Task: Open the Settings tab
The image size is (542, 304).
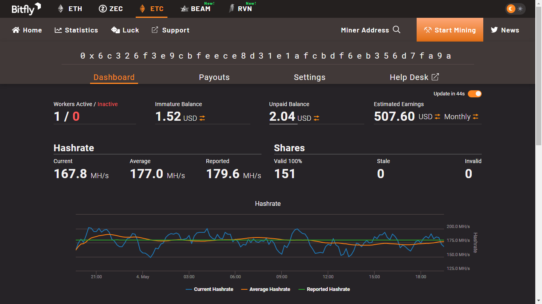Action: tap(309, 77)
